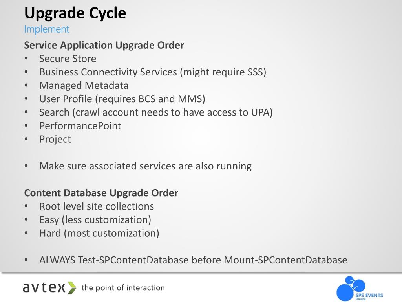Screen dimensions: 402x302
Task: Select the Managed Metadata bullet item
Action: (x=84, y=85)
